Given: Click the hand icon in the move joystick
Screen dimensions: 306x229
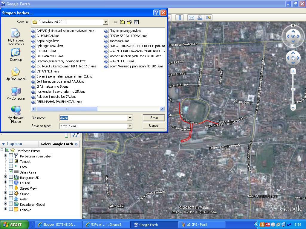Looking at the screenshot, I should pos(293,58).
